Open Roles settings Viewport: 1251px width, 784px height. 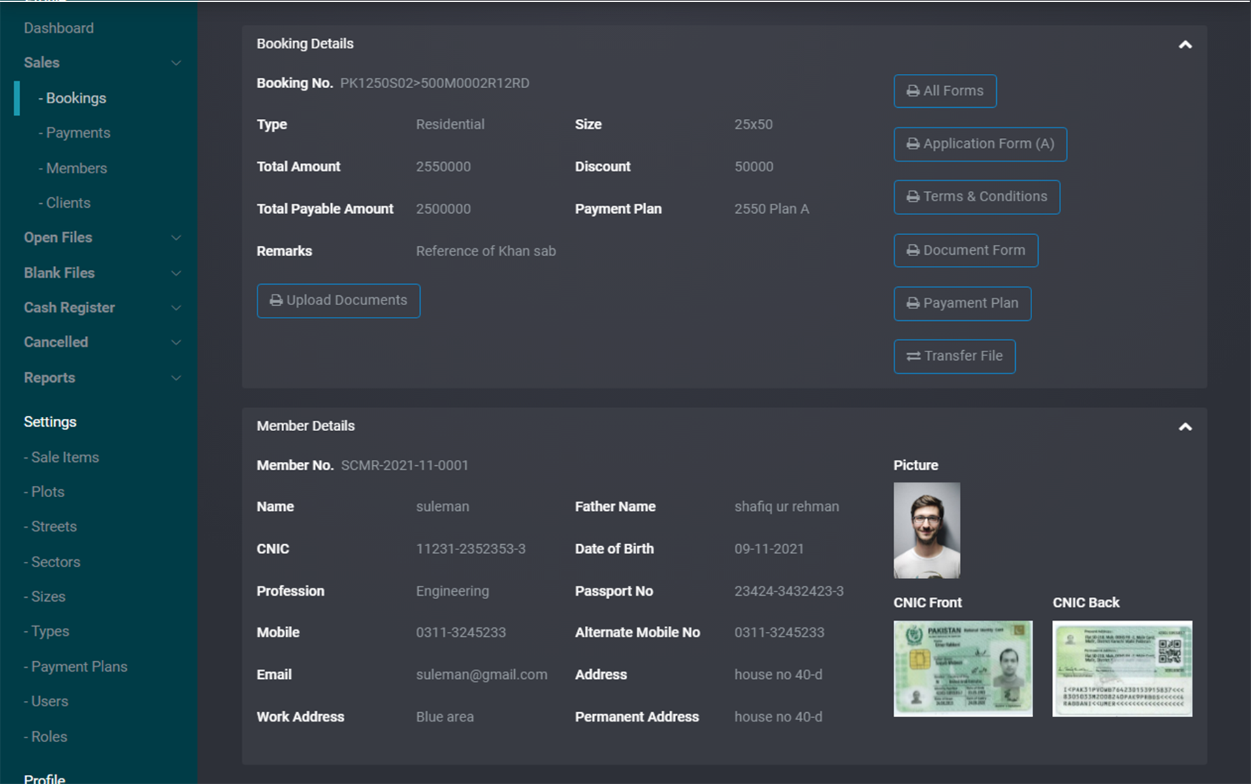pyautogui.click(x=46, y=736)
